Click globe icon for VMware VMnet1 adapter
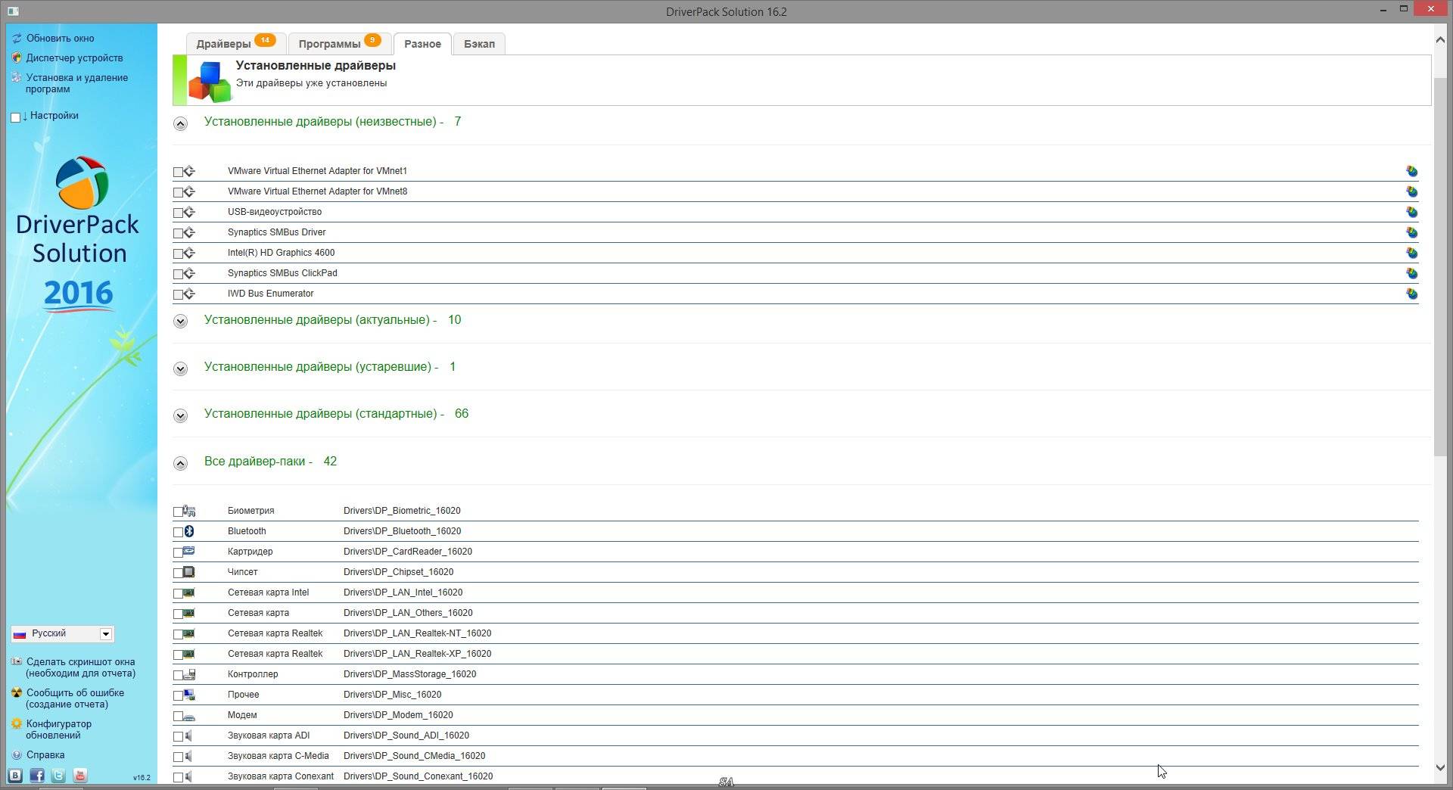The width and height of the screenshot is (1453, 790). [1411, 171]
